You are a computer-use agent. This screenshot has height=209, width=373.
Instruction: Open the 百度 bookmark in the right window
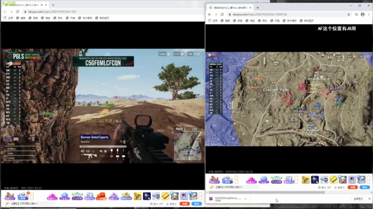(x=237, y=21)
